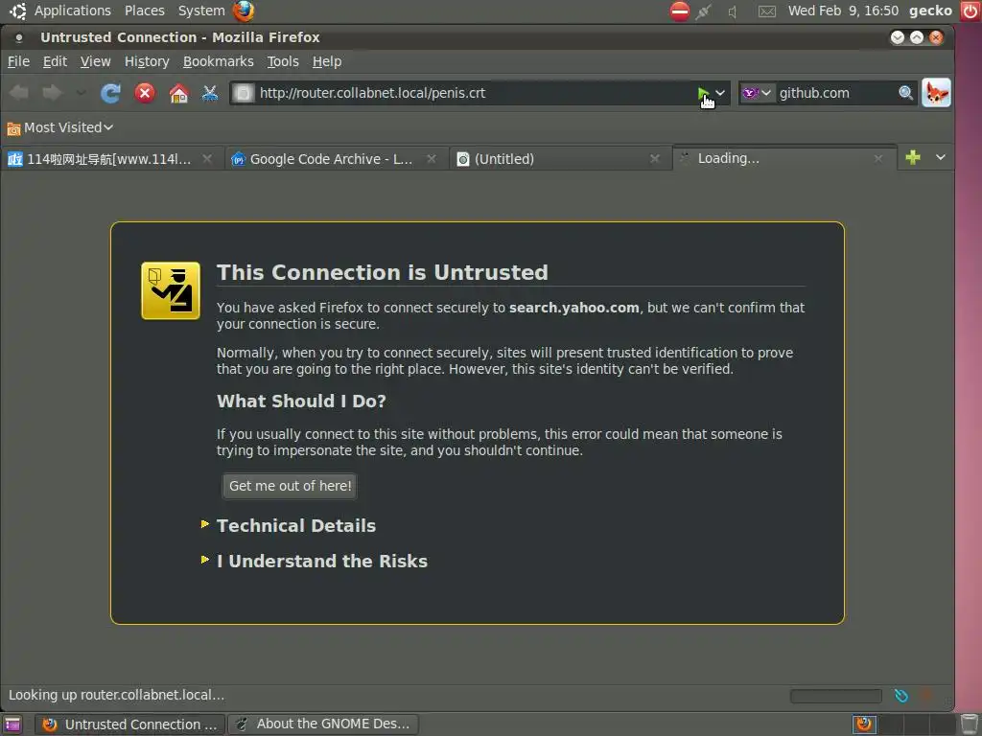Screen dimensions: 982x736
Task: Close the (Untitled) tab
Action: [654, 159]
